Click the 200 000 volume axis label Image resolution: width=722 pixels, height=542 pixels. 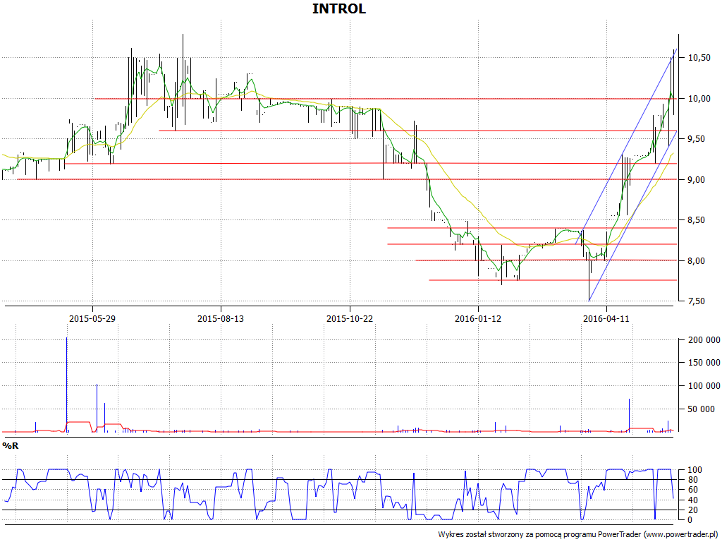[x=704, y=340]
